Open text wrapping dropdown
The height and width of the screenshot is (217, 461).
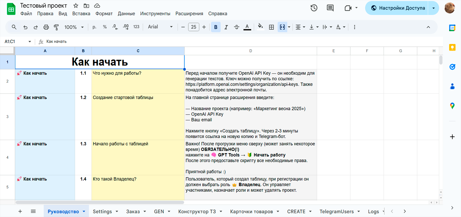pos(327,27)
